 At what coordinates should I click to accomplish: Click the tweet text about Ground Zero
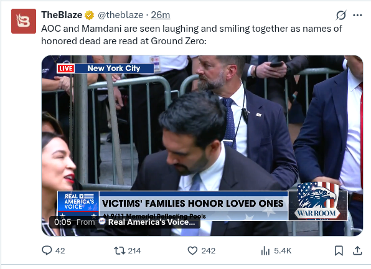coord(192,35)
